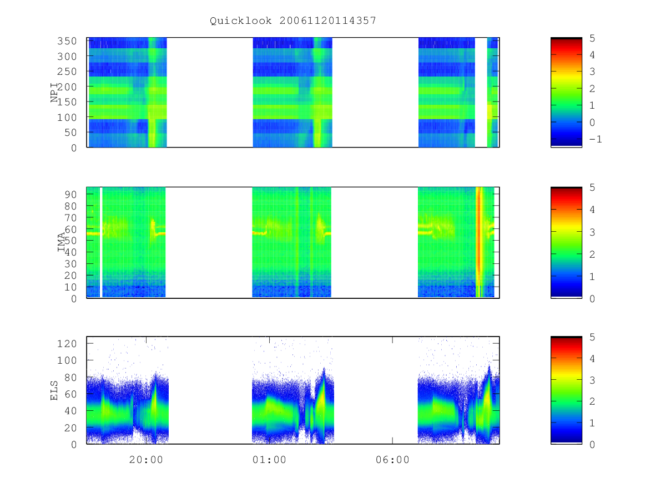Click the middle data block in NPI spectrogram
Image resolution: width=666 pixels, height=499 pixels.
pyautogui.click(x=292, y=93)
